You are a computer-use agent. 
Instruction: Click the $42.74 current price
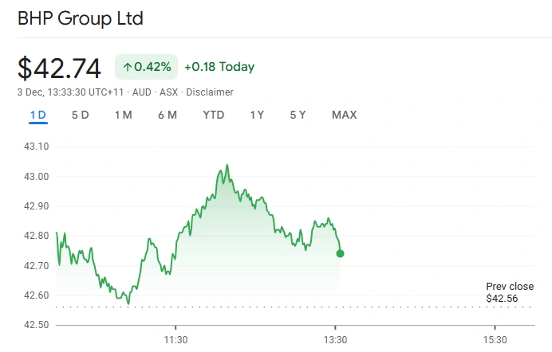pos(60,68)
